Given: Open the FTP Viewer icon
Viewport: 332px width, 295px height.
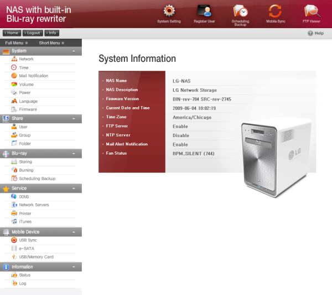Looking at the screenshot, I should pos(310,12).
